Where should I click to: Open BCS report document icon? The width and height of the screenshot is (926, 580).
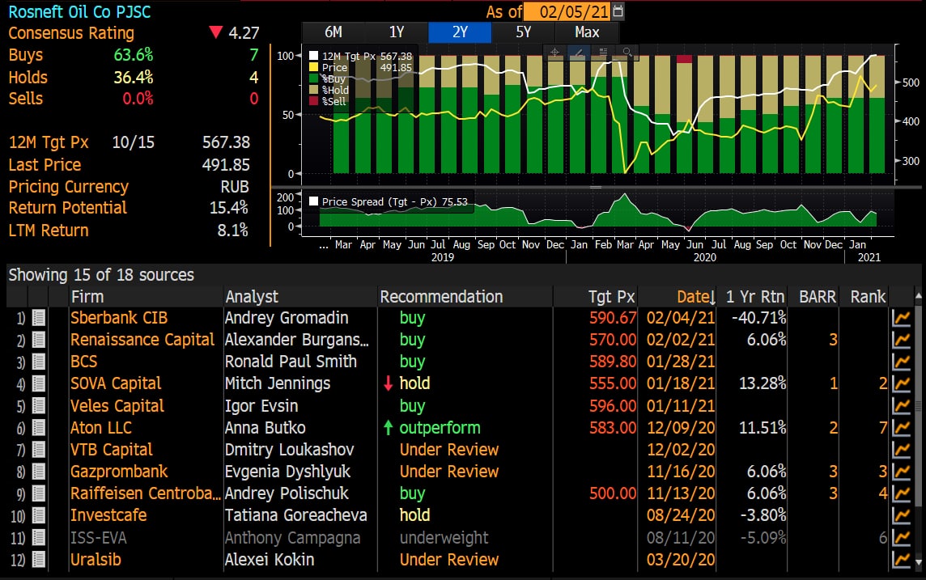(x=38, y=362)
